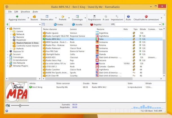Open the dropdown arrow next to Cronologia
The image size is (172, 118).
pyautogui.click(x=85, y=18)
